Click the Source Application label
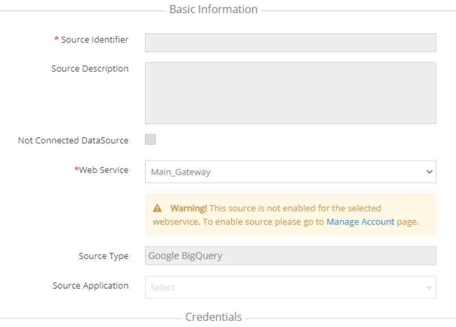Screen dimensions: 456x327 [91, 286]
